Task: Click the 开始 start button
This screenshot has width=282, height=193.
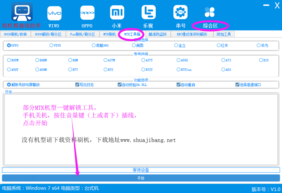Action: (141, 178)
